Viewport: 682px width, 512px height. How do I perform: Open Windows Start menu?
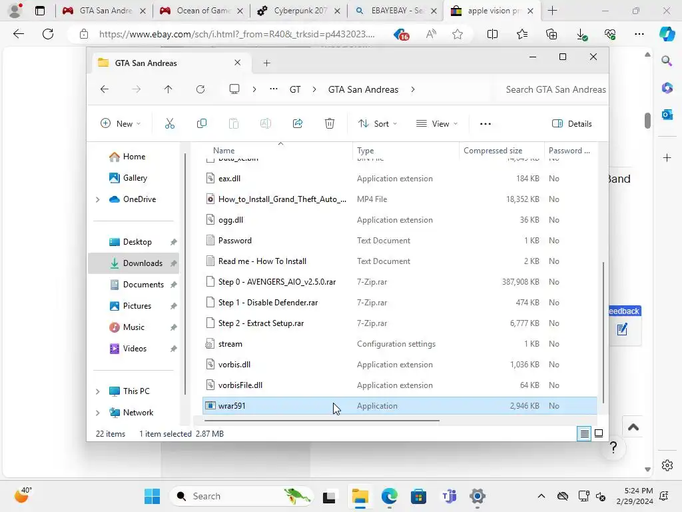point(153,496)
